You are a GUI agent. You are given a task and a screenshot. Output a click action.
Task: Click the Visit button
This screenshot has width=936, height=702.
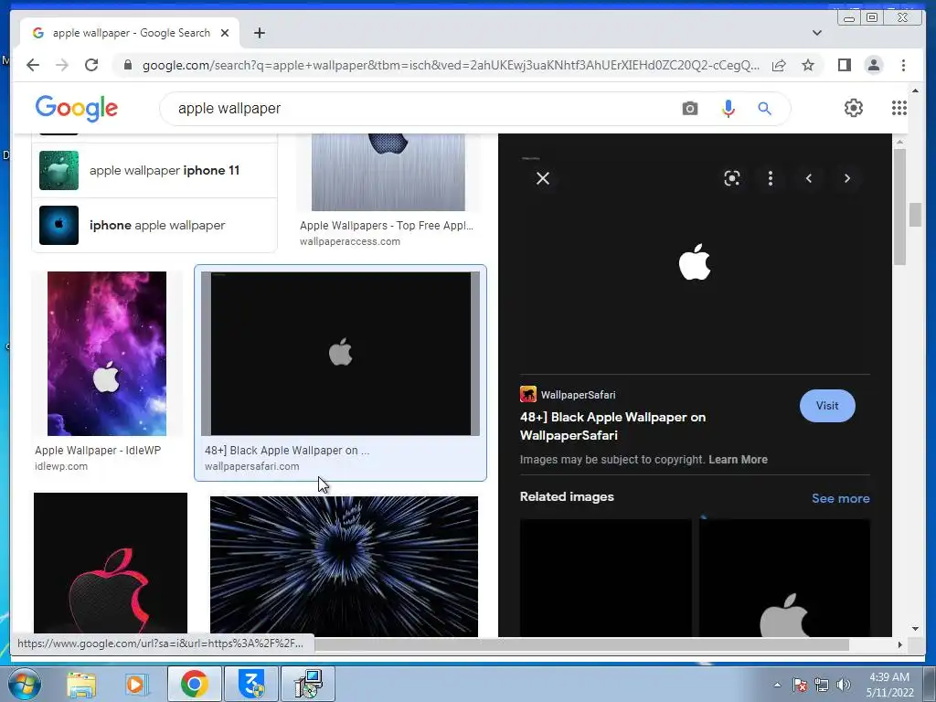click(x=827, y=406)
